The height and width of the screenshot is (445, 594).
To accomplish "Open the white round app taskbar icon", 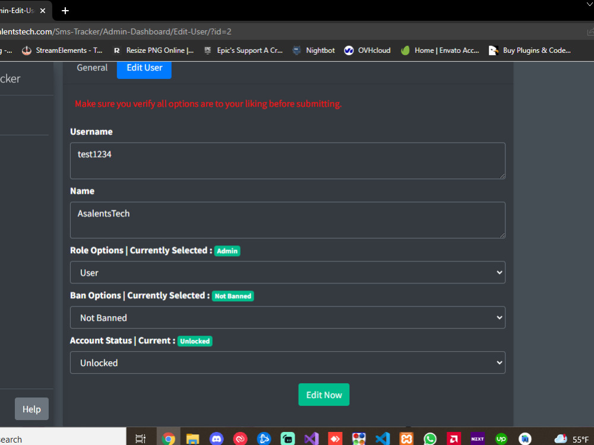I will [525, 438].
